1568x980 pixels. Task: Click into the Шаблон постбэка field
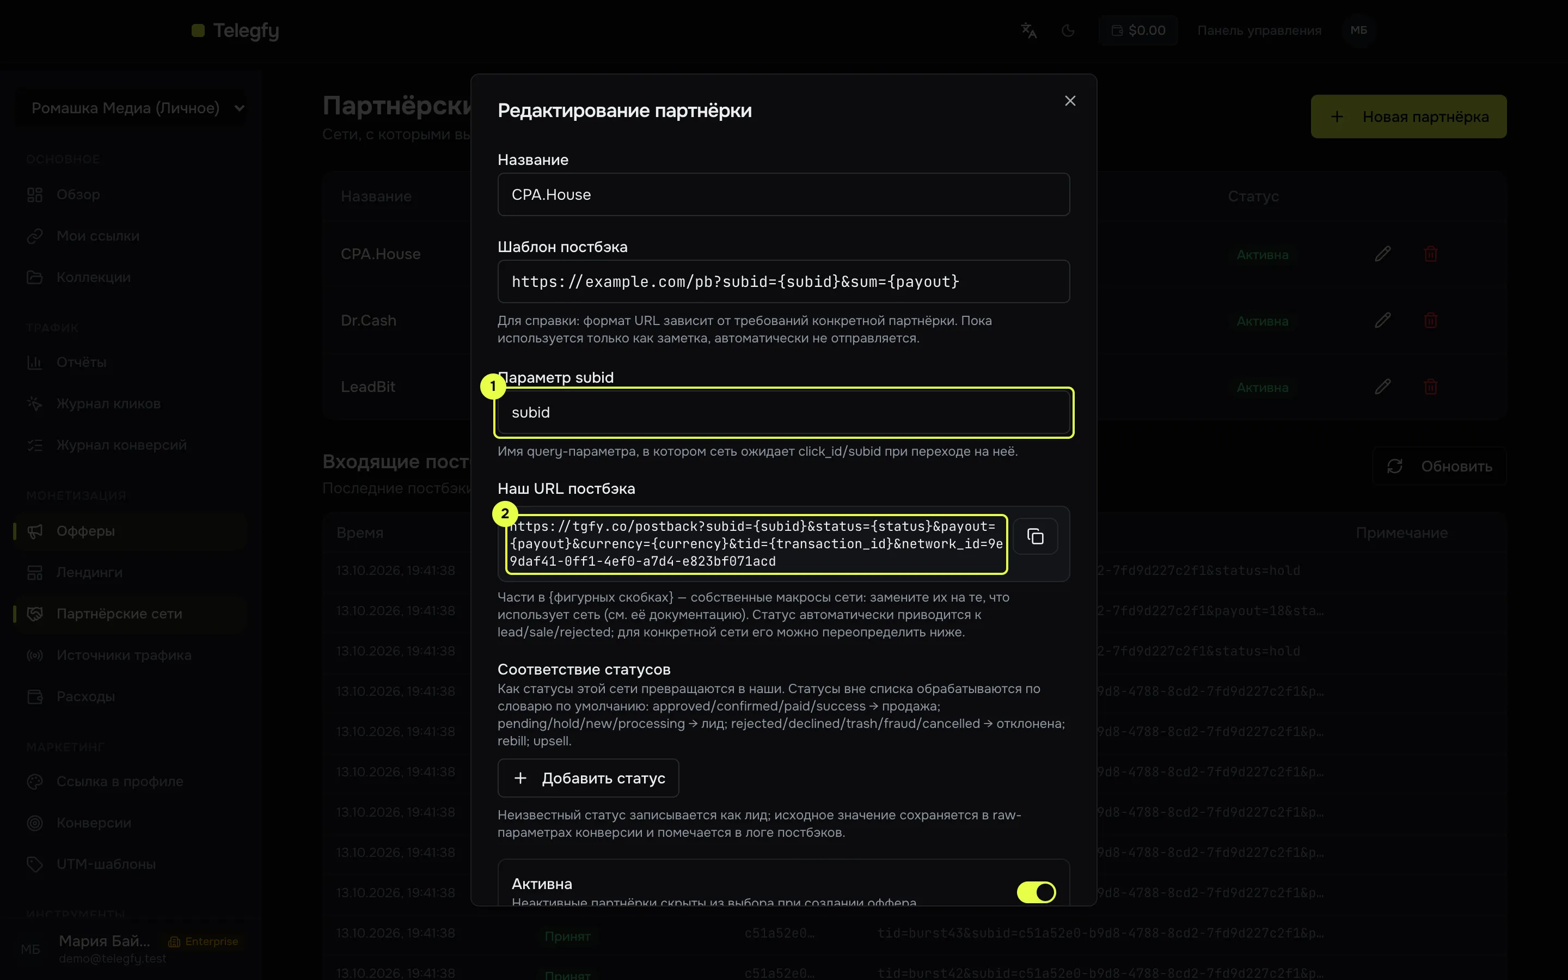coord(783,281)
